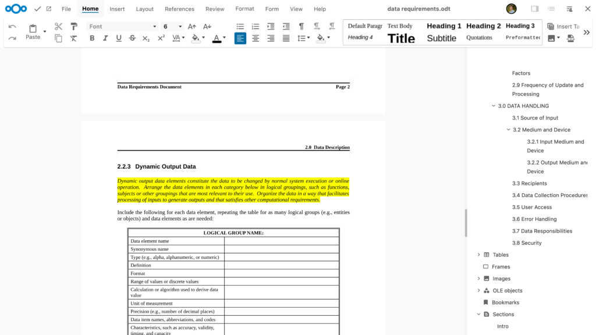Open font color picker
The width and height of the screenshot is (596, 335).
(x=224, y=38)
